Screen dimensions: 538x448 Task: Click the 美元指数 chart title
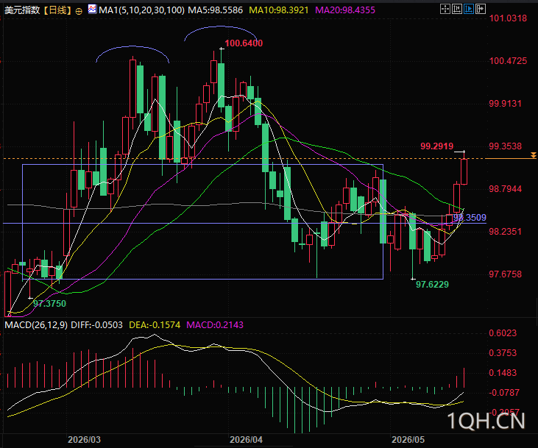22,10
